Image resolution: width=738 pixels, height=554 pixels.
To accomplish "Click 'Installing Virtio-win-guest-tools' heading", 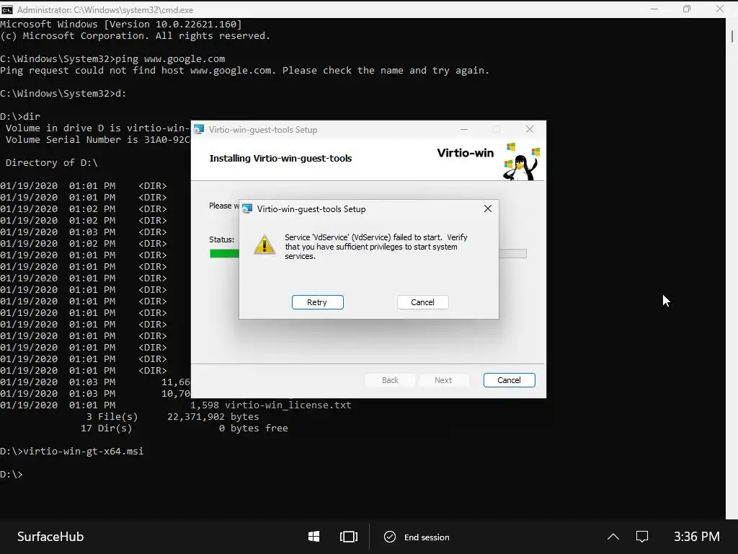I will pyautogui.click(x=280, y=158).
